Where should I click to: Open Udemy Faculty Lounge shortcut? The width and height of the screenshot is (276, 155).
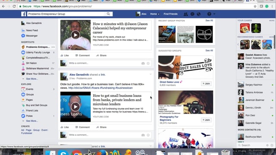[x=38, y=53]
